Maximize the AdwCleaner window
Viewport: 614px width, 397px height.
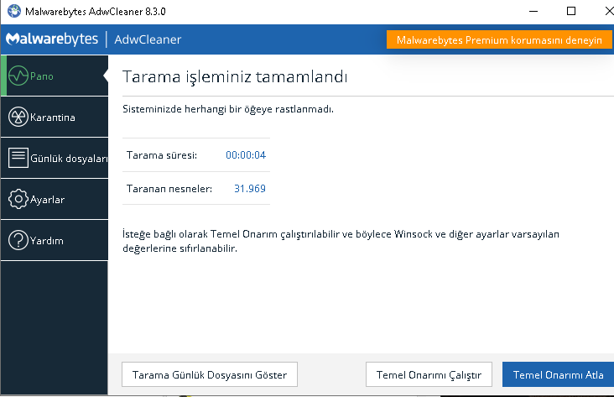pyautogui.click(x=571, y=12)
